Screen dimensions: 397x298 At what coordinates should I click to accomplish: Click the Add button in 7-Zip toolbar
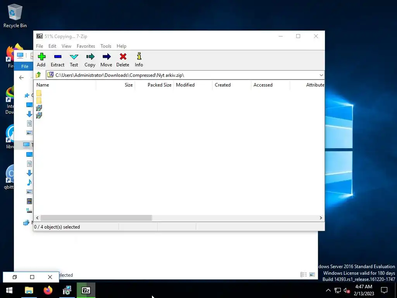coord(41,60)
